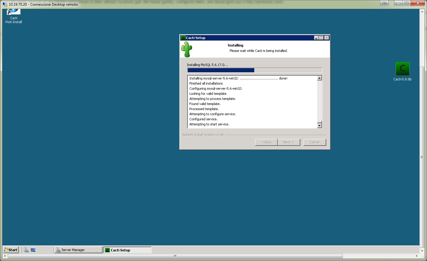The width and height of the screenshot is (427, 261).
Task: Select the 'Attempting to process template.' line
Action: click(212, 99)
